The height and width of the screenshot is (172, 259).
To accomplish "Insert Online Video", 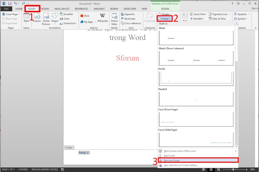I will 114,18.
